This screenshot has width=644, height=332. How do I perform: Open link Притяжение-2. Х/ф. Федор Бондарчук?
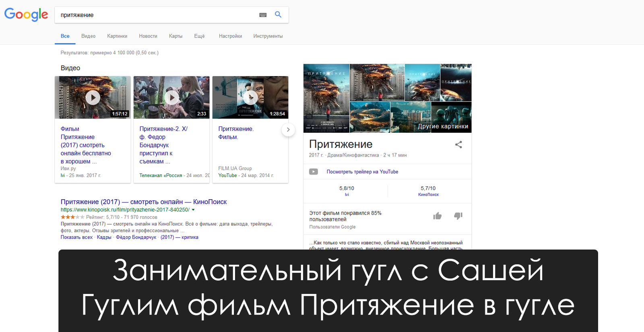pos(163,145)
